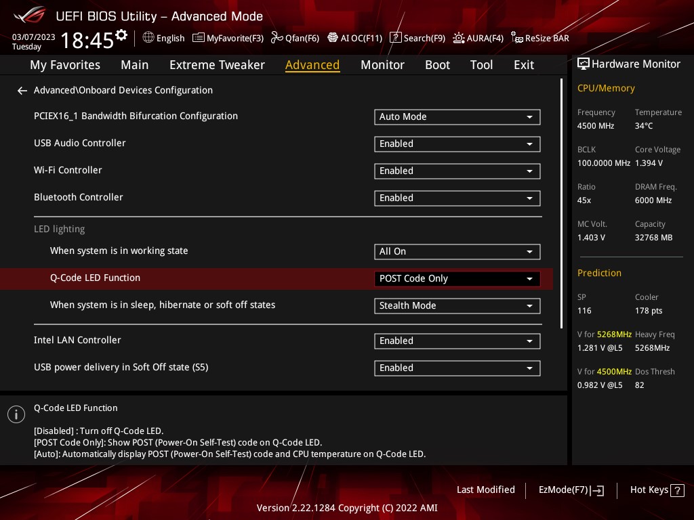
Task: Open language selection via globe icon
Action: pos(148,38)
